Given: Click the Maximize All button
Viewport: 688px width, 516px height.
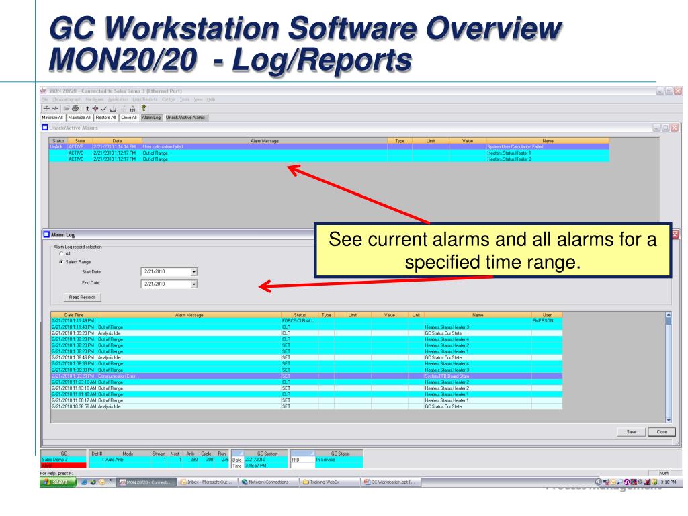Looking at the screenshot, I should pos(79,118).
